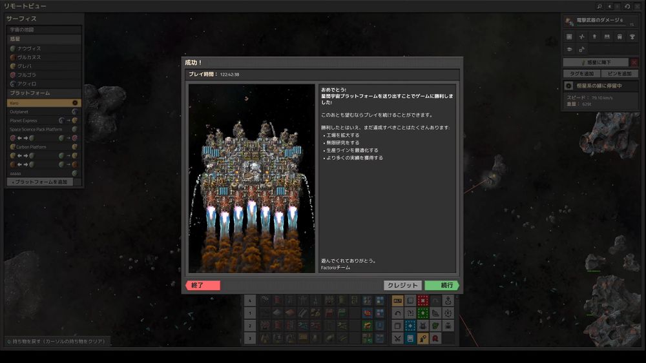The height and width of the screenshot is (363, 646).
Task: Select ナウヴィス planet in surfaces list
Action: [x=44, y=48]
